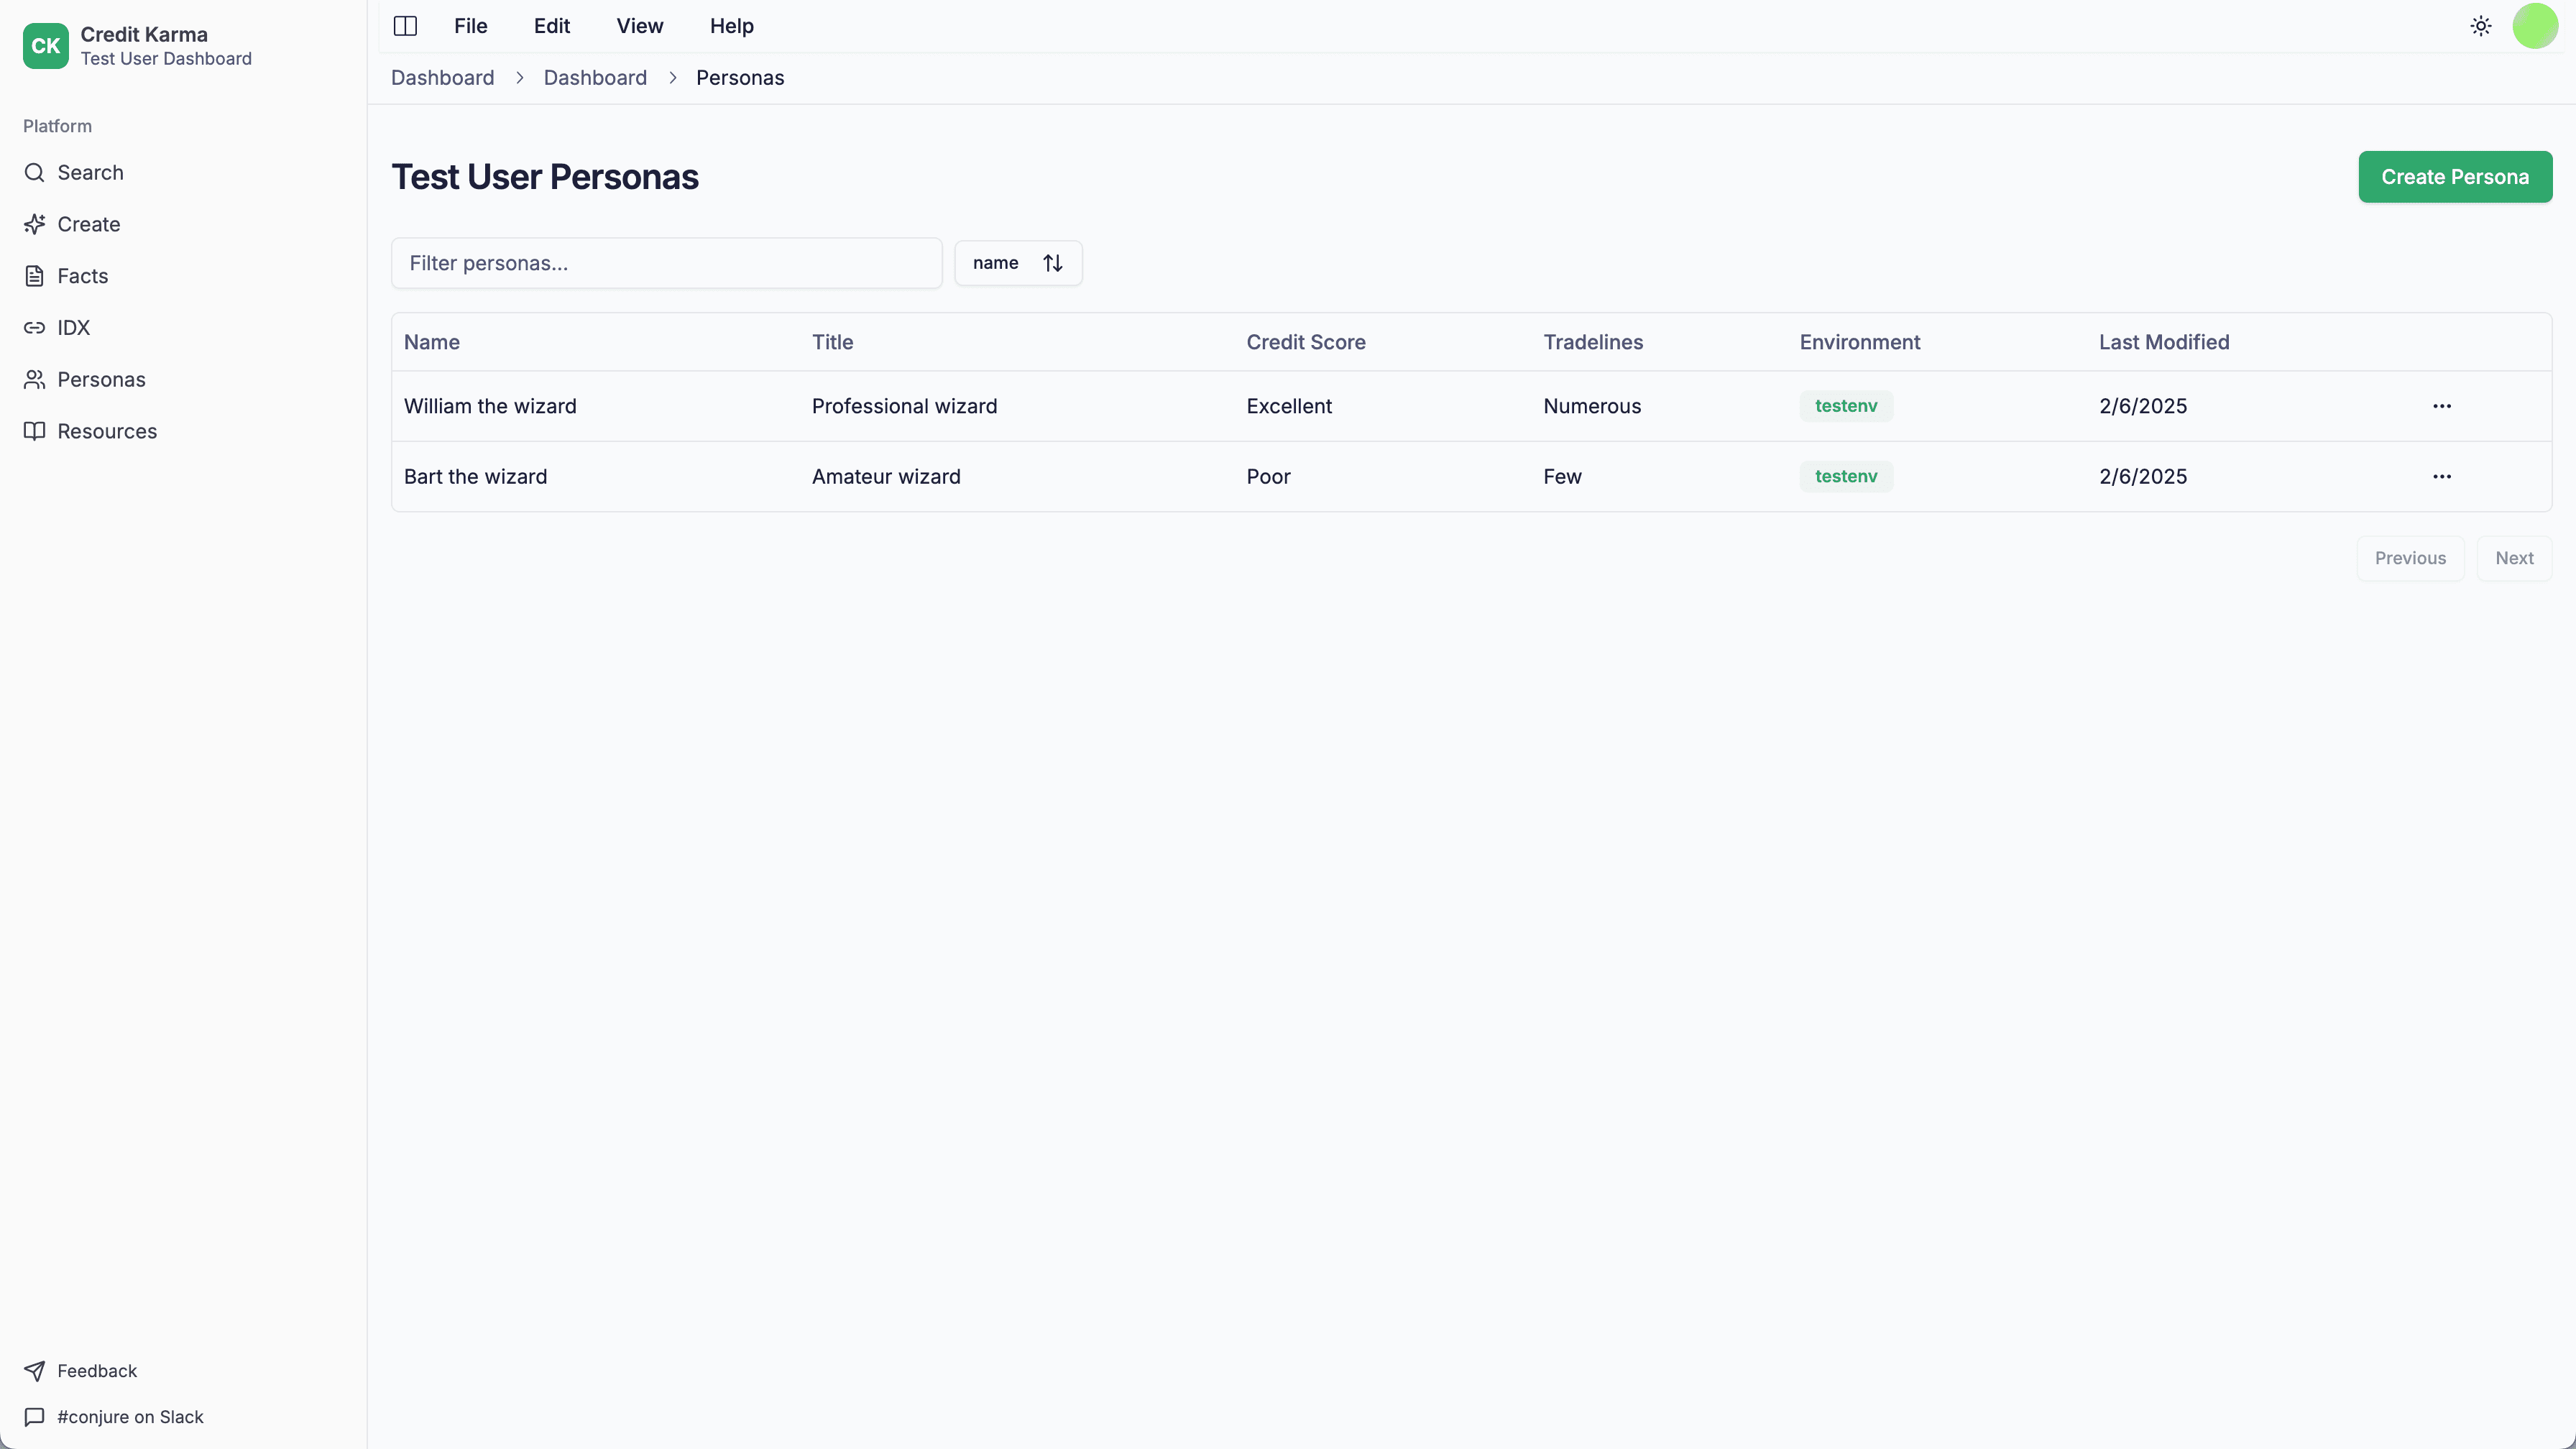Navigate to Personas in the sidebar
This screenshot has height=1449, width=2576.
pyautogui.click(x=102, y=379)
